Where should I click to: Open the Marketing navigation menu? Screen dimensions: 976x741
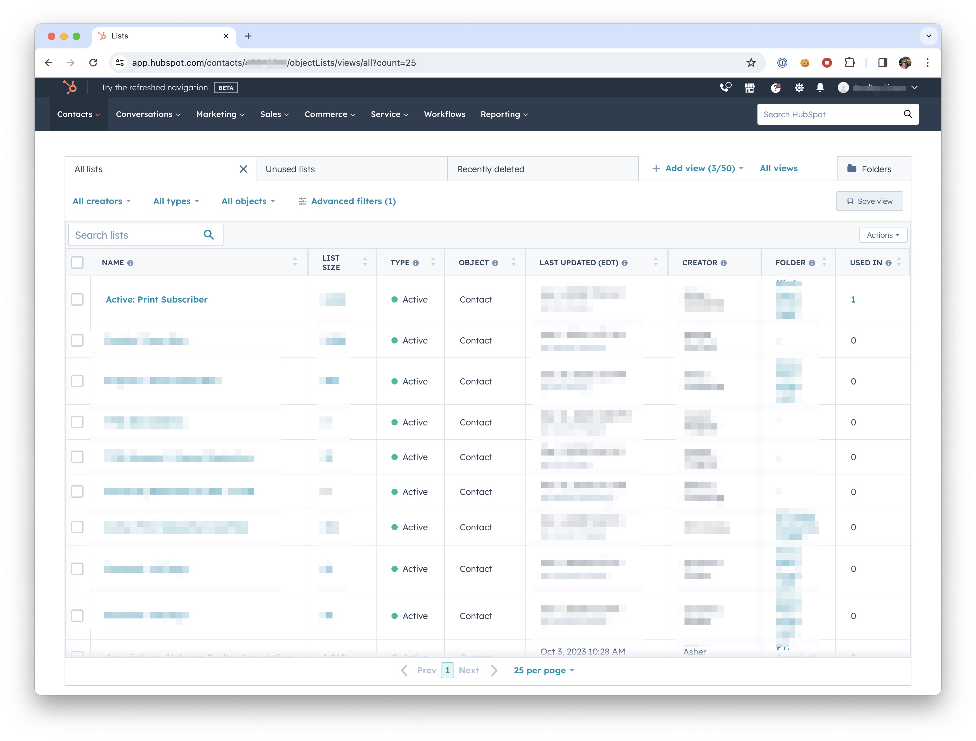220,114
